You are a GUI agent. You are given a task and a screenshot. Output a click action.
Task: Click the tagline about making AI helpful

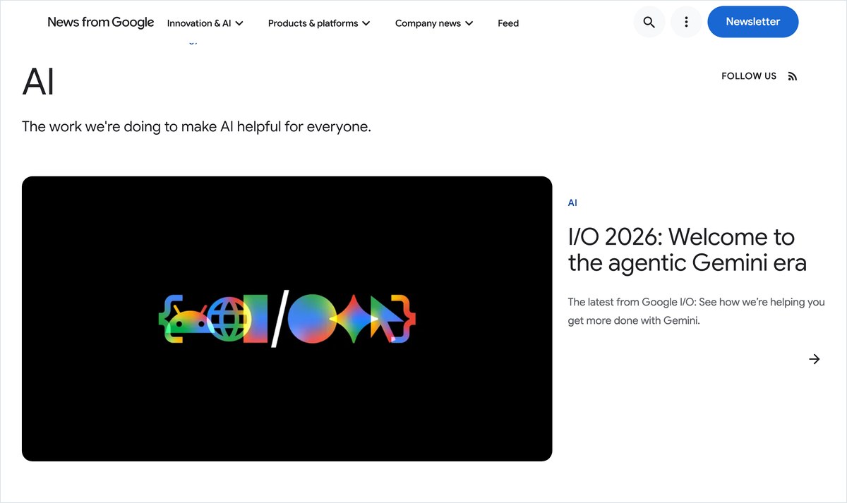[196, 127]
